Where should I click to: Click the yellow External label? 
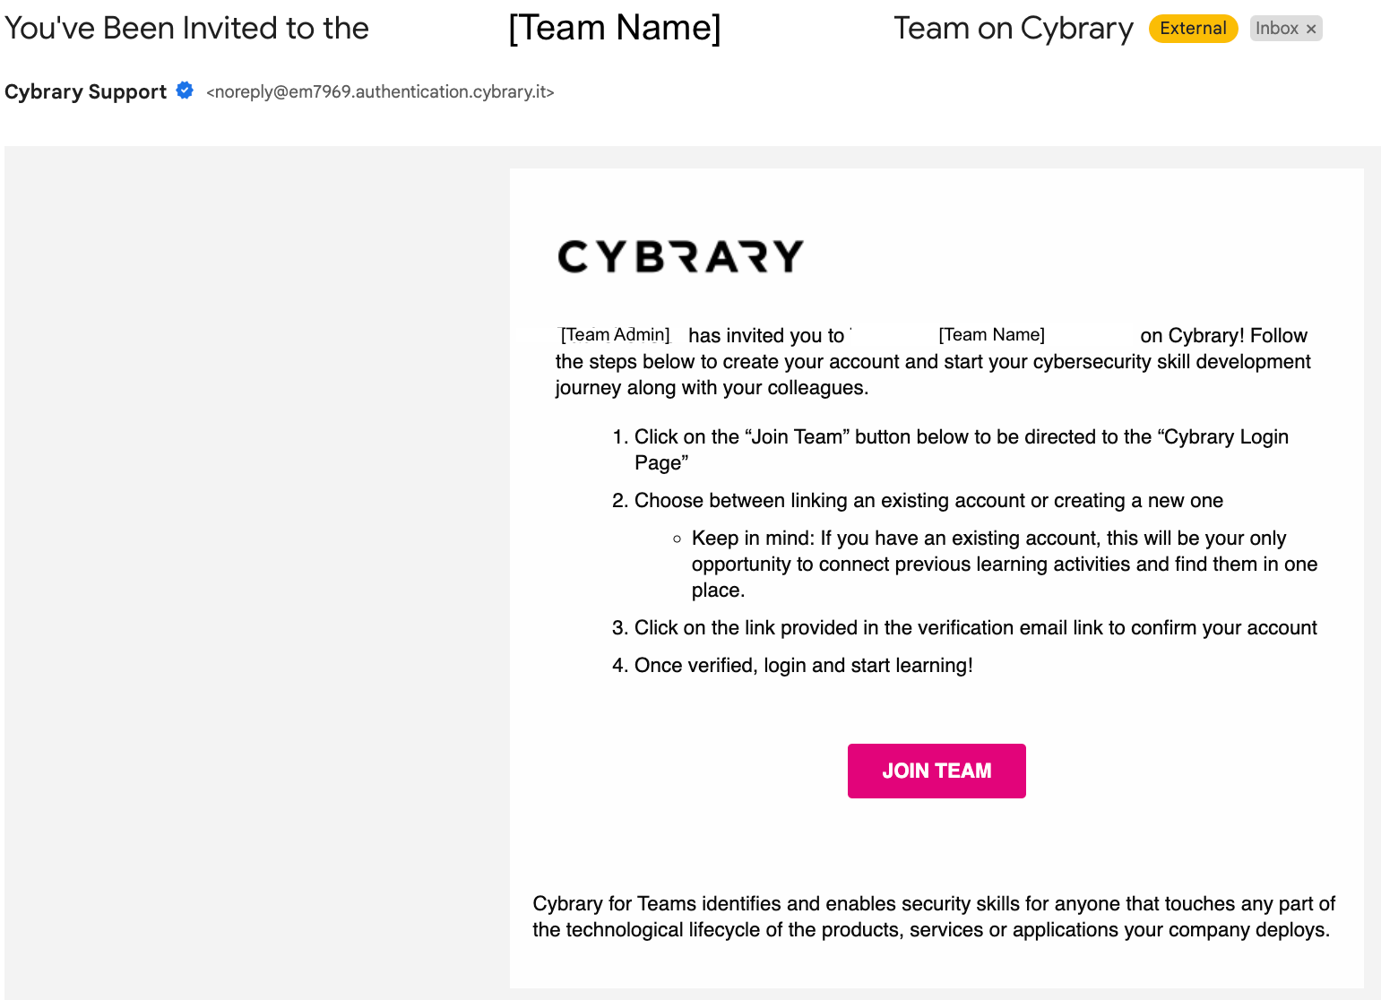(x=1193, y=29)
